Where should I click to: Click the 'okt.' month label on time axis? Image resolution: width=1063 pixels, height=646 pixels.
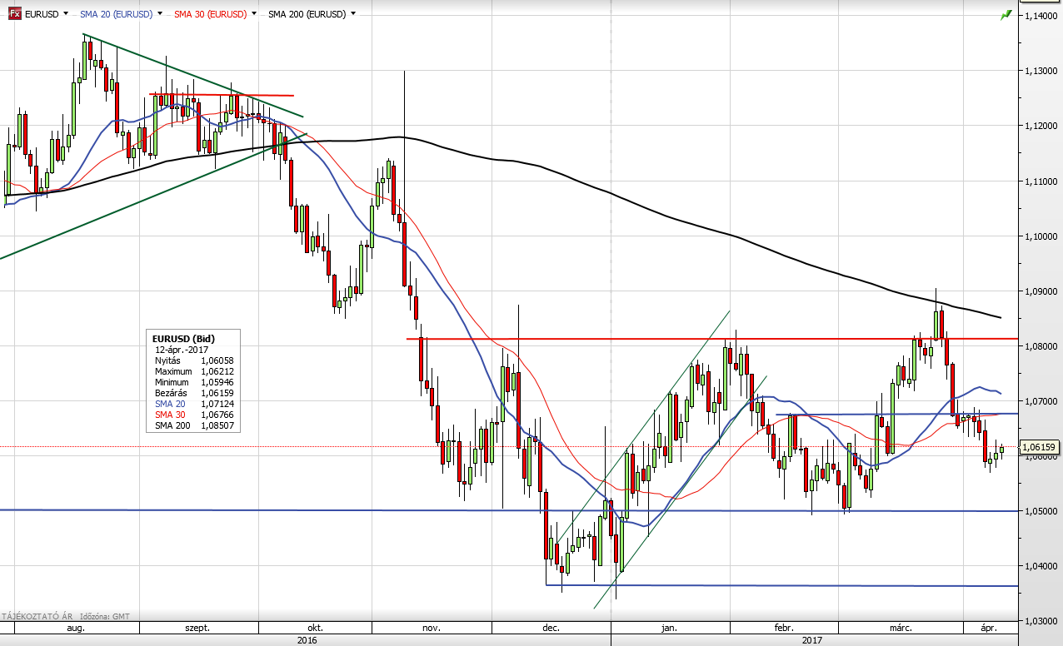coord(315,629)
